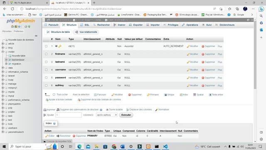Switch to the SQL tab
The width and height of the screenshot is (266, 150).
(85, 25)
